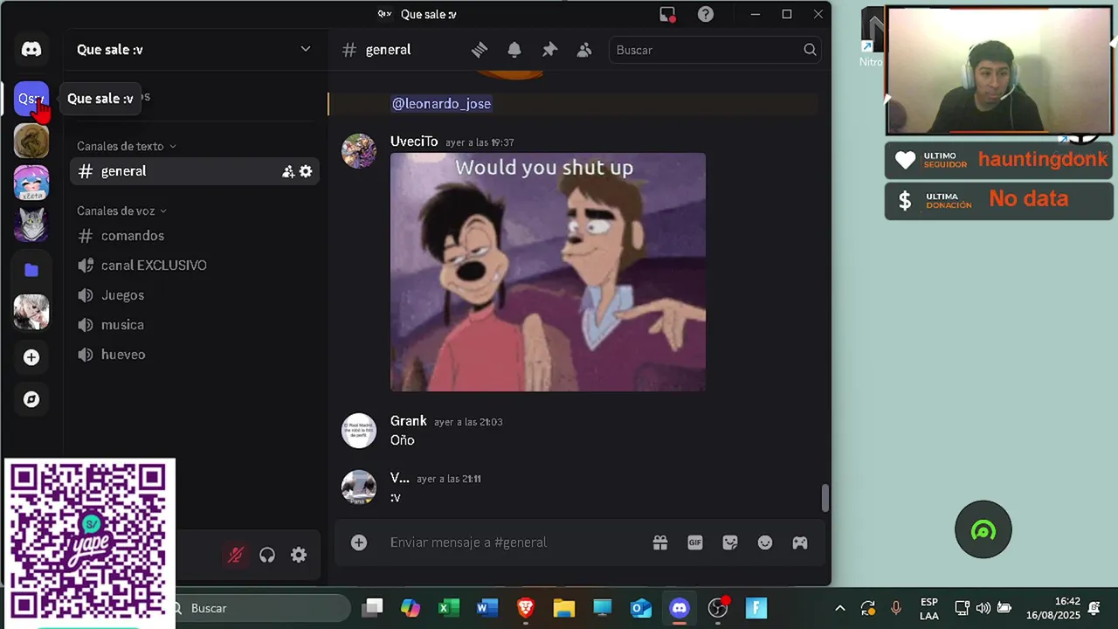The height and width of the screenshot is (629, 1118).
Task: Open Word from the taskbar
Action: coord(487,608)
